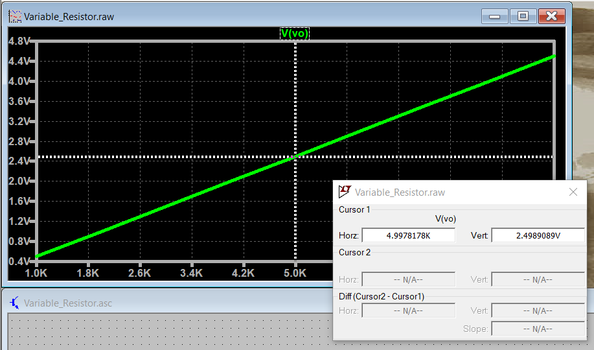Click the 5.0K label on horizontal axis

295,274
